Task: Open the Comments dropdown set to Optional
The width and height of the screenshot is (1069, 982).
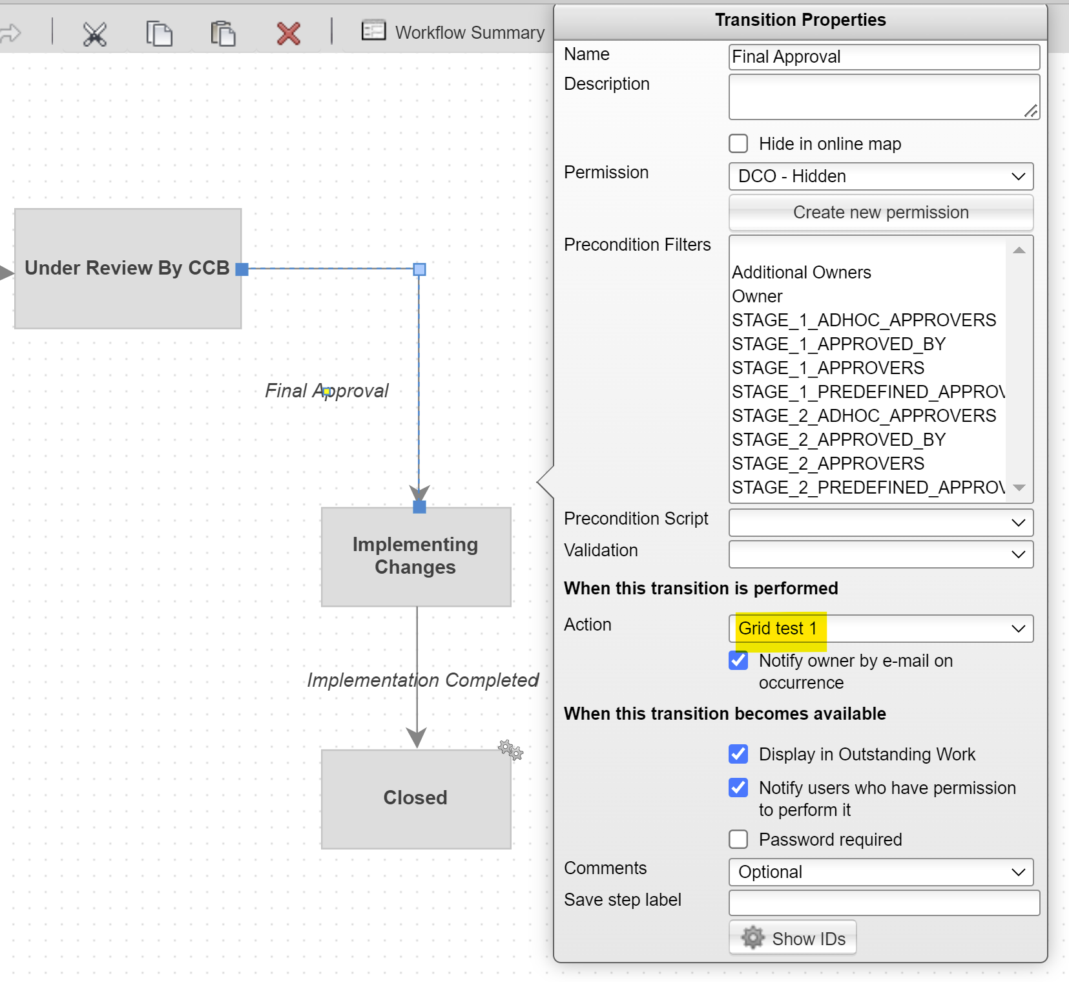Action: (x=881, y=872)
